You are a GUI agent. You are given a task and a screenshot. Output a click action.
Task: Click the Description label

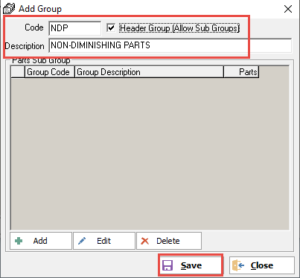coord(25,46)
